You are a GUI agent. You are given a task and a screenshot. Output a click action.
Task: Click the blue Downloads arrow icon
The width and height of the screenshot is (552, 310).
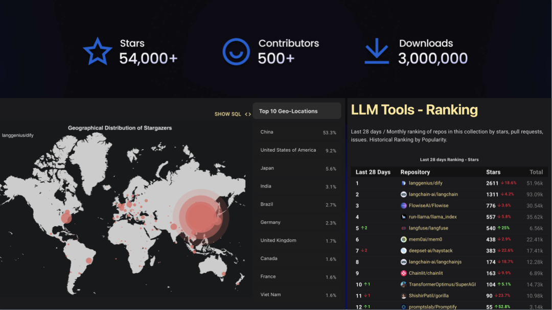click(x=377, y=52)
